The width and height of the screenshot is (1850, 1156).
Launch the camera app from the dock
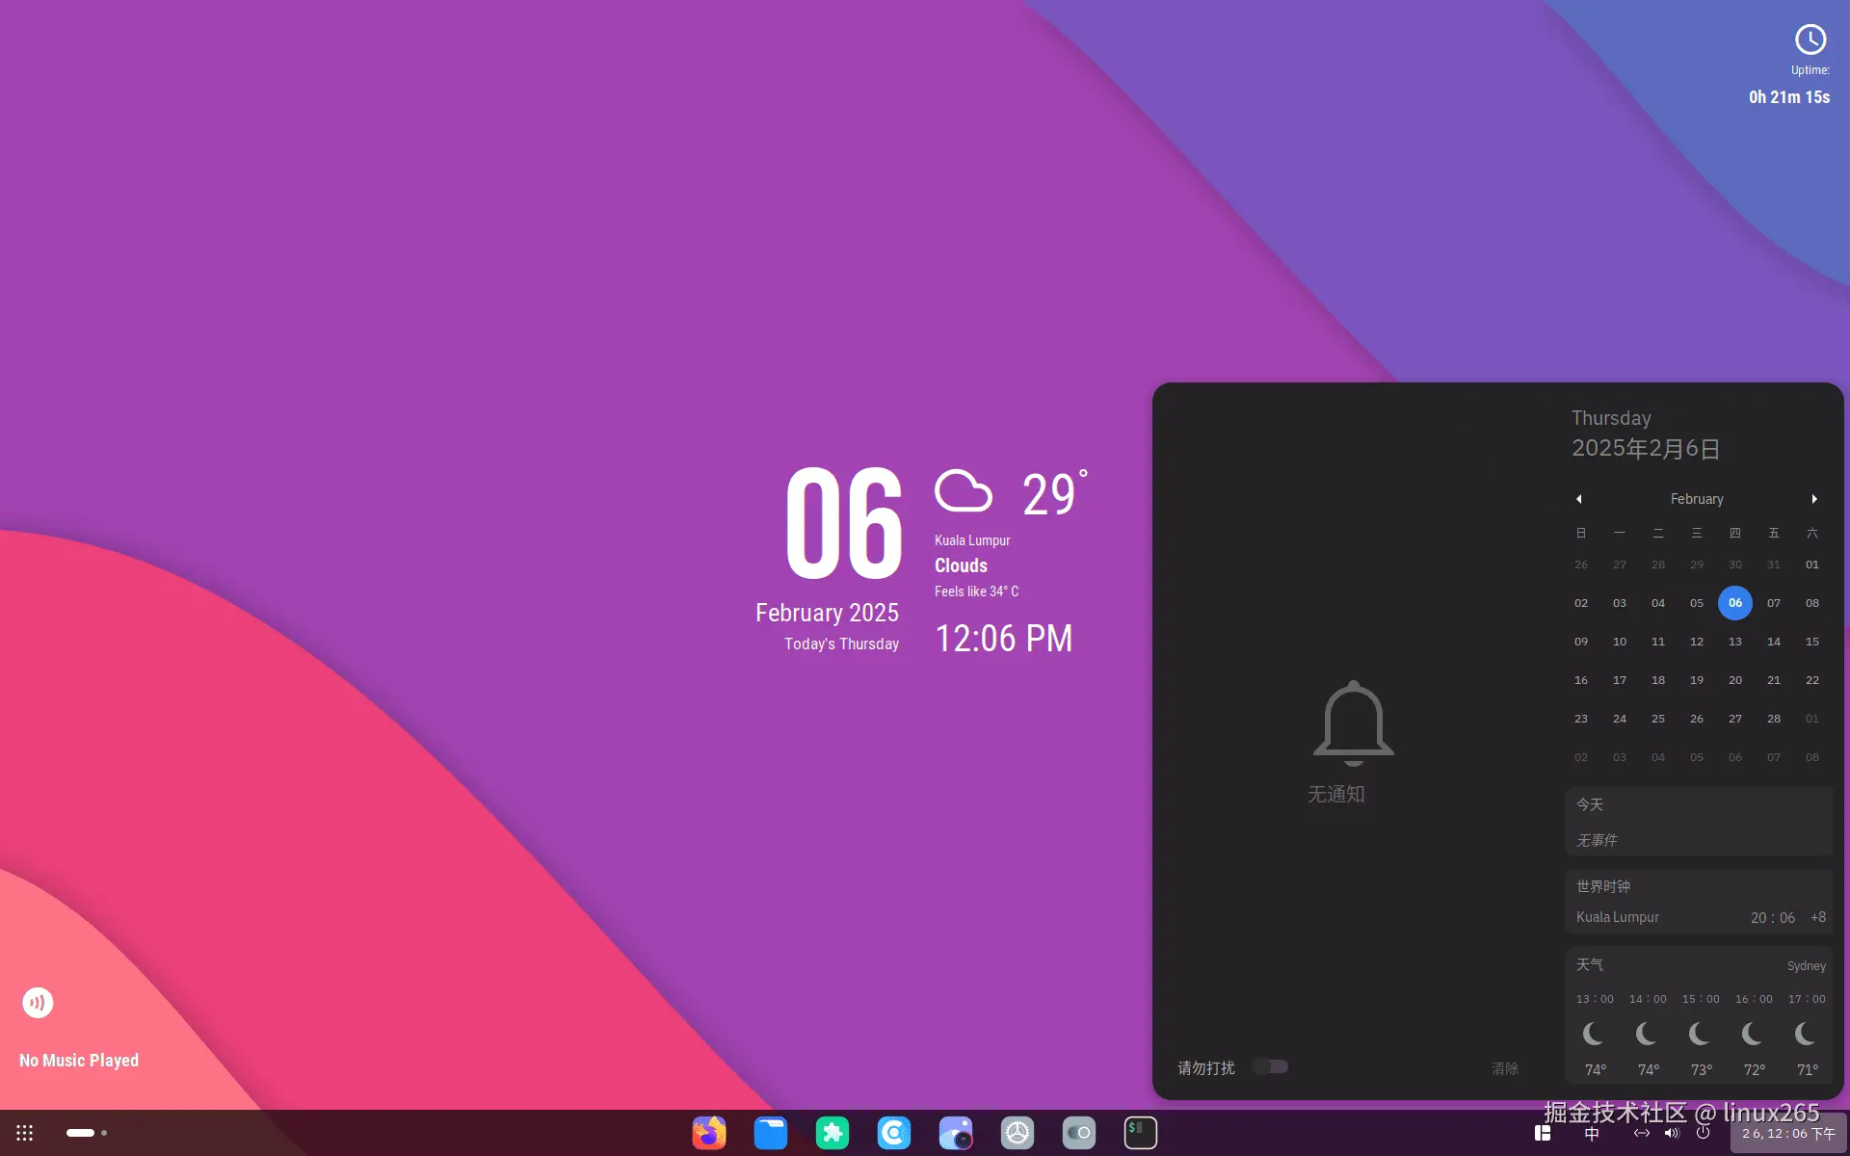coord(956,1133)
